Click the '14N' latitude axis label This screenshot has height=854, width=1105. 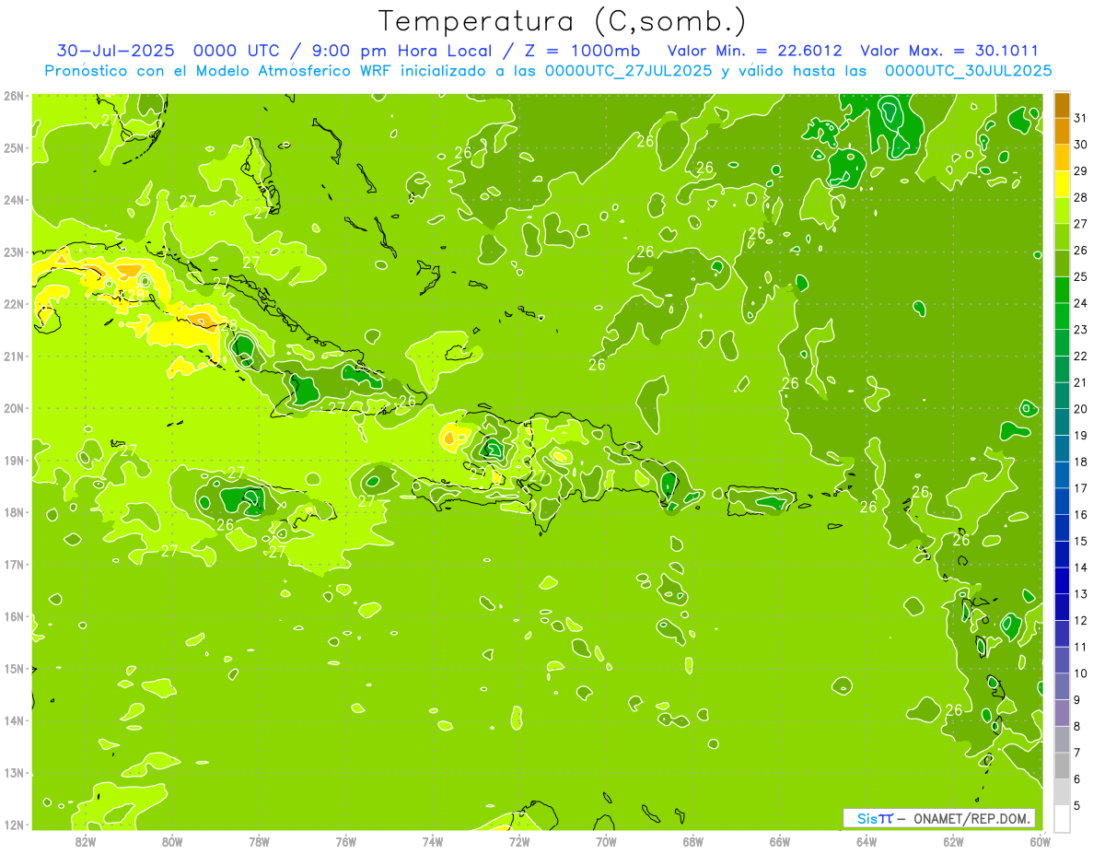(15, 720)
